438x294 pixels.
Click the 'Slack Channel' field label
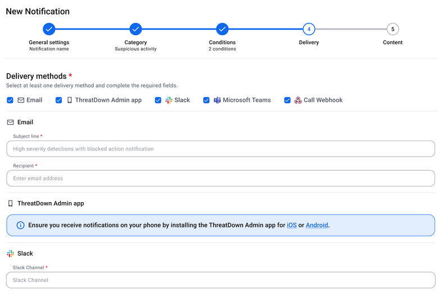coord(28,268)
